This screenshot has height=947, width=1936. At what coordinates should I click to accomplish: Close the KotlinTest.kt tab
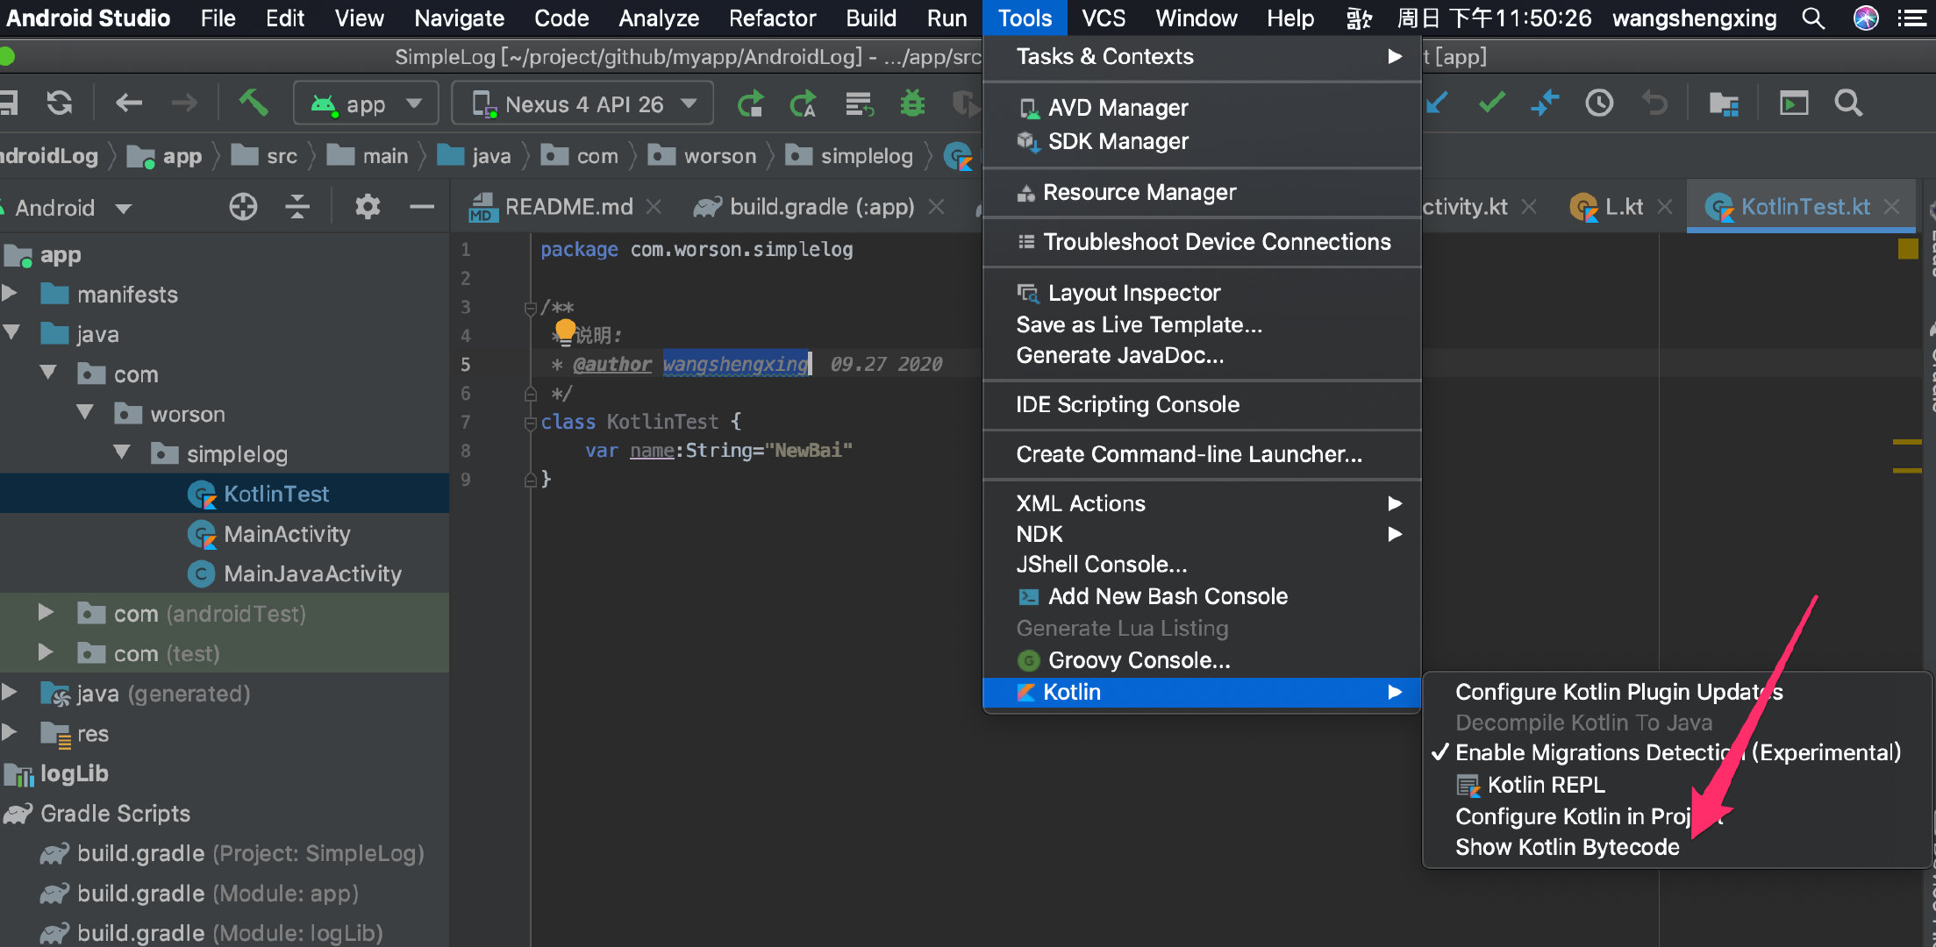click(x=1892, y=207)
